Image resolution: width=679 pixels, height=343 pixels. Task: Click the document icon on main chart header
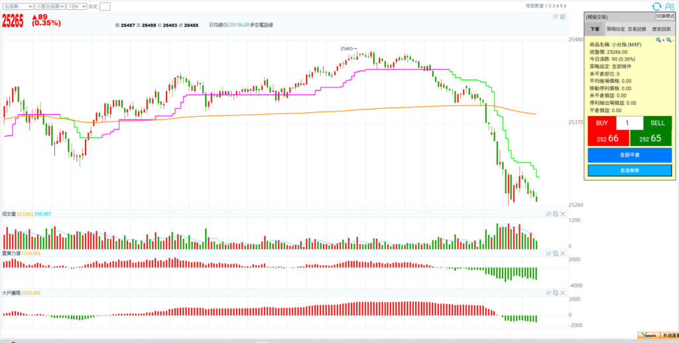click(x=562, y=17)
